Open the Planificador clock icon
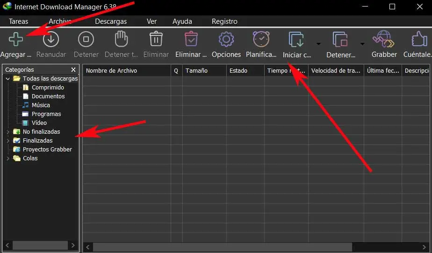This screenshot has width=432, height=253. point(261,39)
